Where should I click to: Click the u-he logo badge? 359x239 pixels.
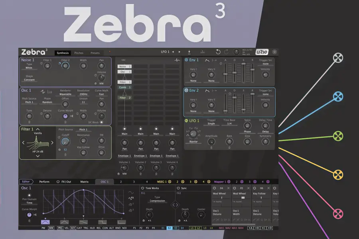click(x=262, y=52)
